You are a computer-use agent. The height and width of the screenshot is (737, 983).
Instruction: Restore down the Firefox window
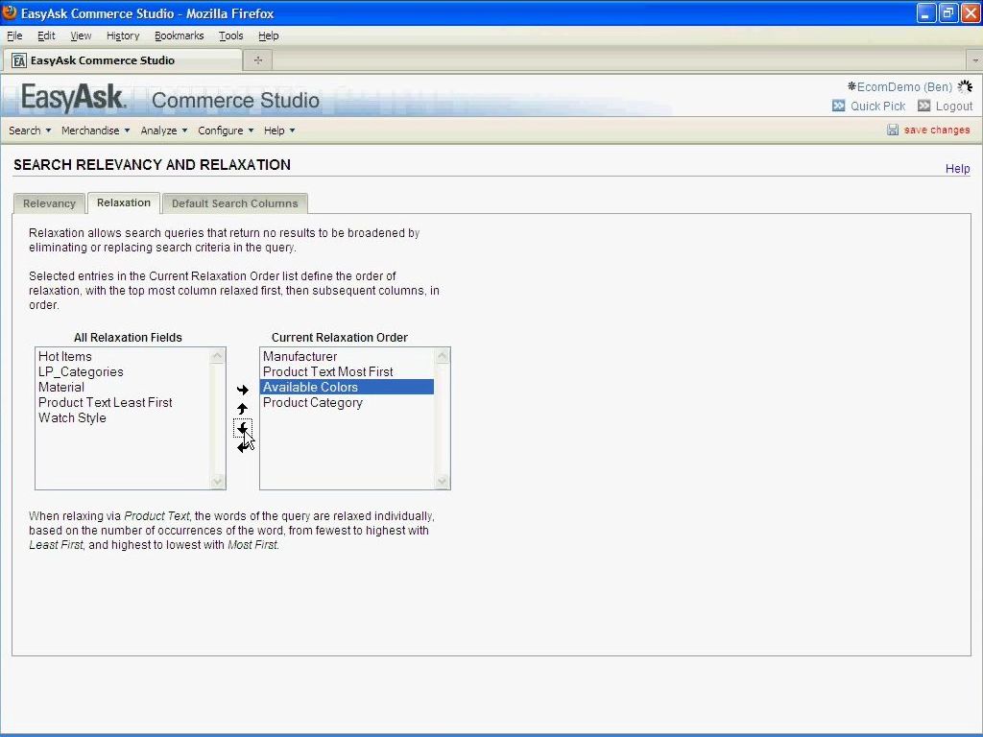pos(948,12)
